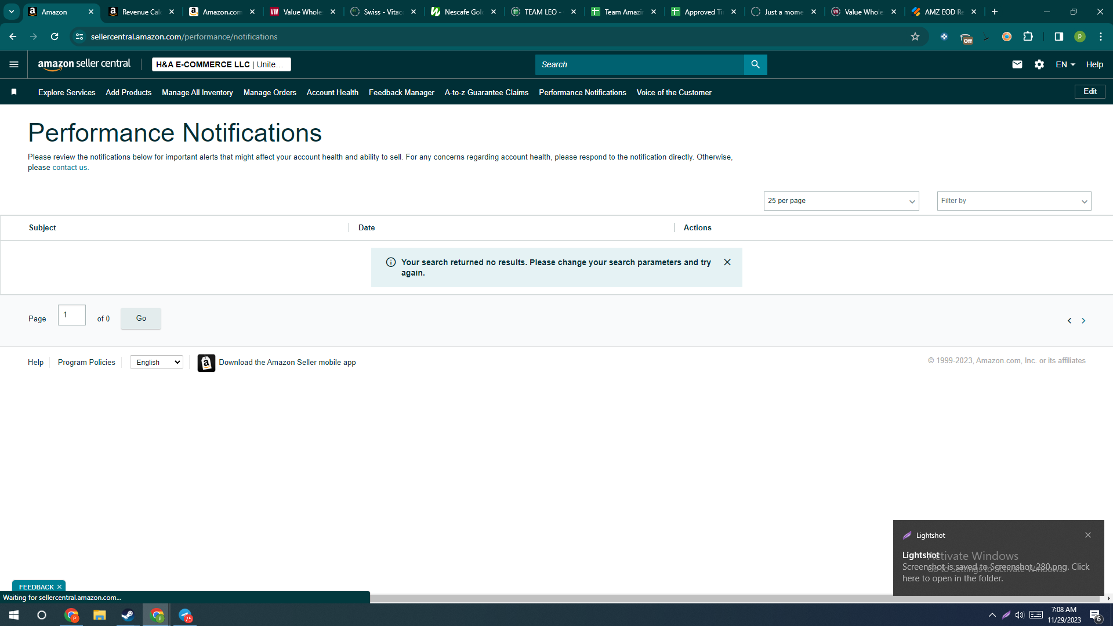Reload the page

point(55,37)
